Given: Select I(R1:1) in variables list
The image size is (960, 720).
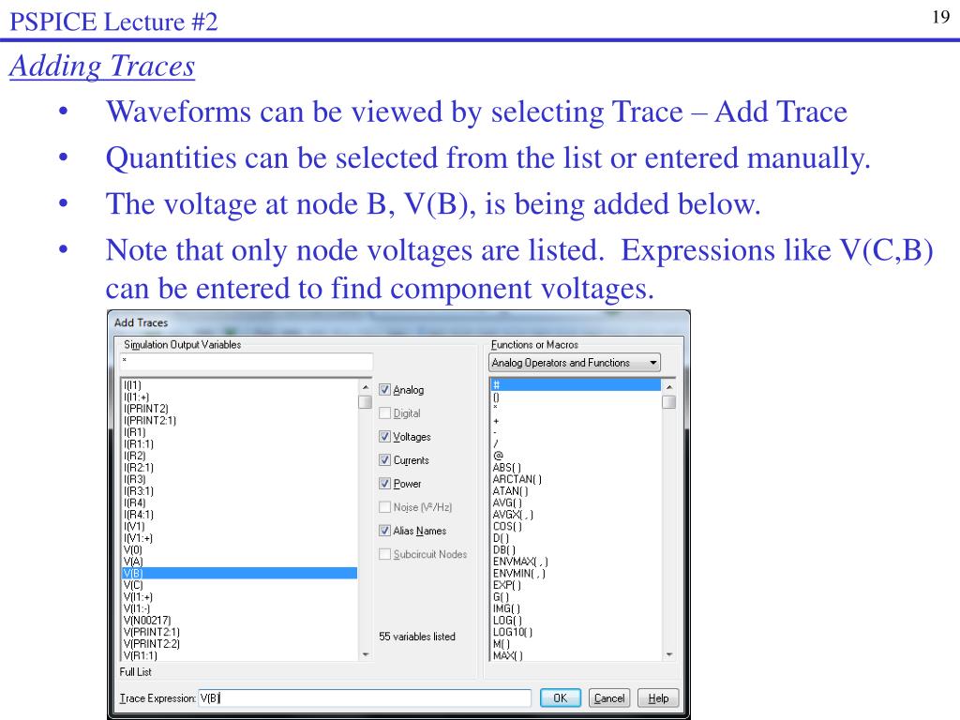Looking at the screenshot, I should (139, 443).
